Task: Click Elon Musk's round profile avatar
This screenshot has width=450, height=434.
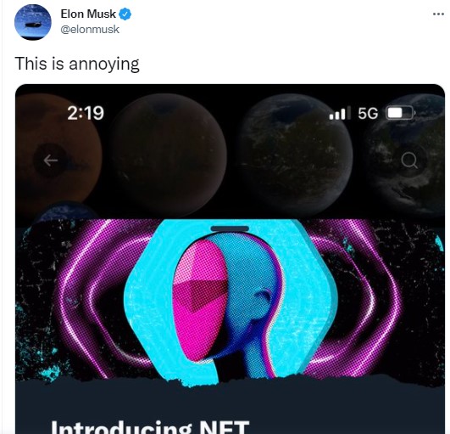Action: pyautogui.click(x=33, y=22)
